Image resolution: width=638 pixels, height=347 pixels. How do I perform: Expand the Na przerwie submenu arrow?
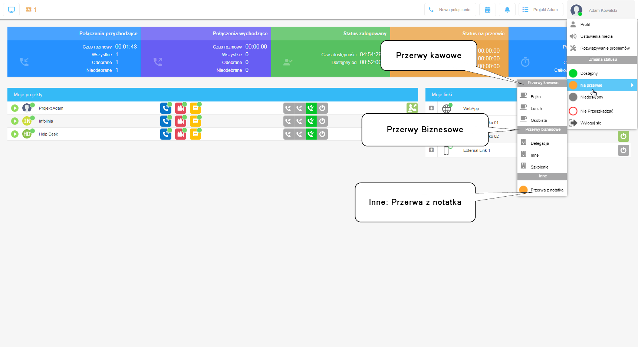[632, 85]
